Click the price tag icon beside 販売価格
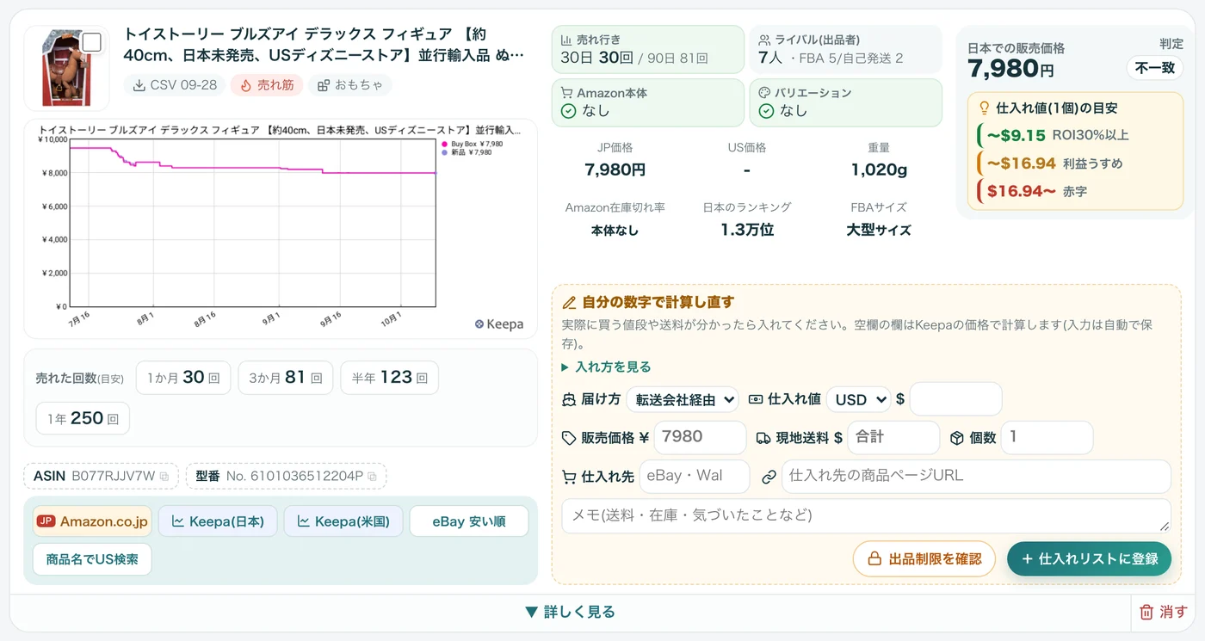Image resolution: width=1205 pixels, height=641 pixels. coord(568,438)
